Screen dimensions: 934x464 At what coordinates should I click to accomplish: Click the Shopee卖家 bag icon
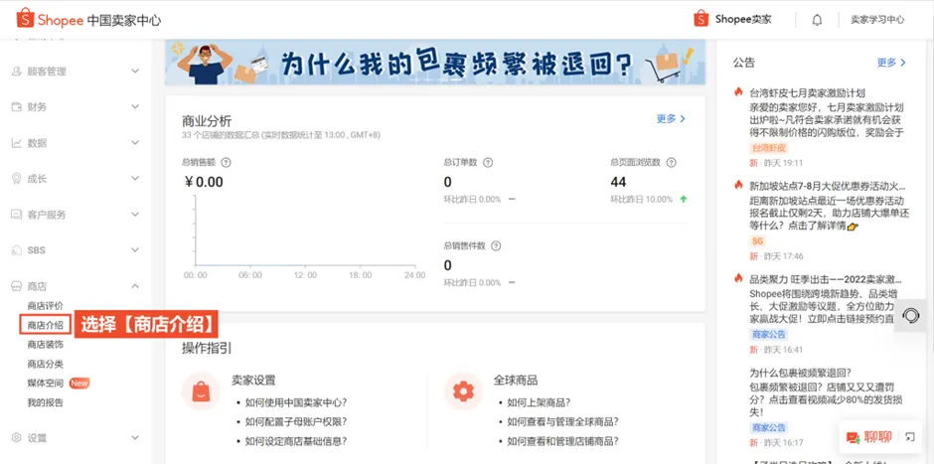[701, 19]
